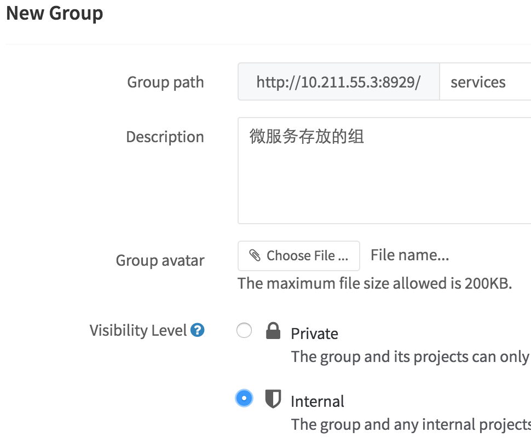Click the Visibility Level help question mark icon
This screenshot has width=531, height=444.
(197, 330)
